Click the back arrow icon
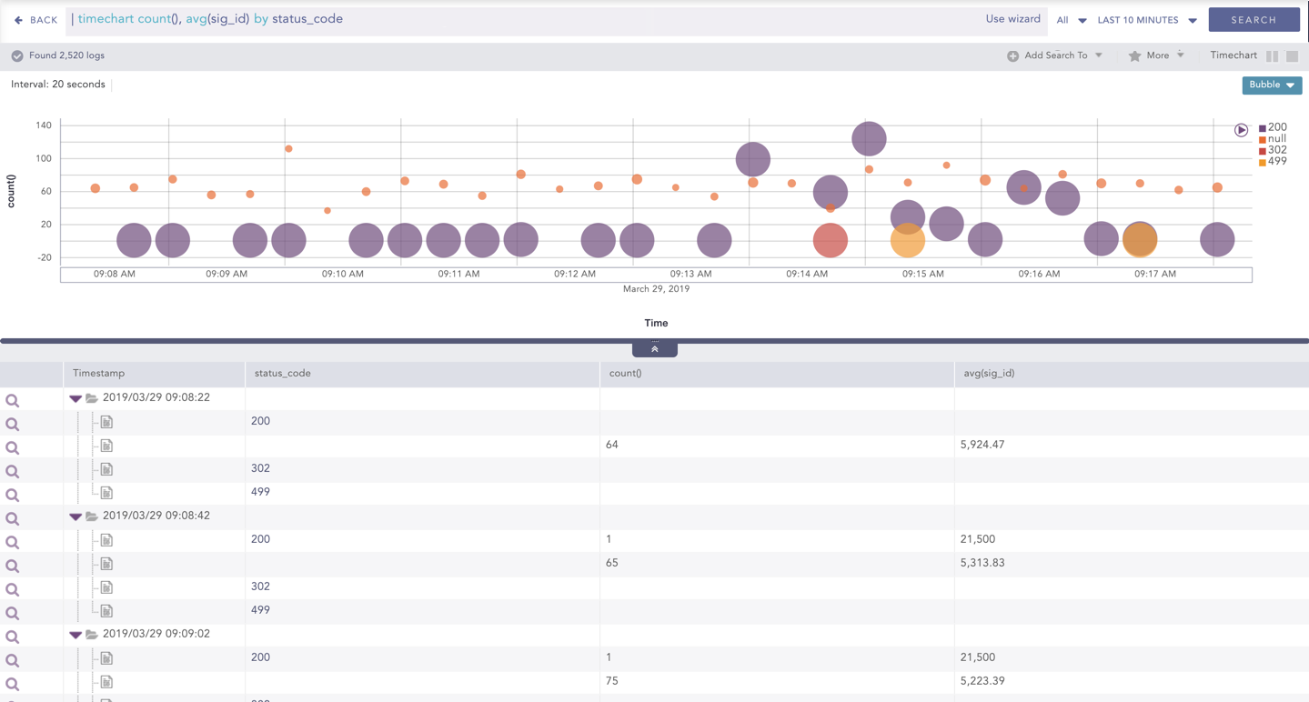Viewport: 1309px width, 702px height. [x=18, y=20]
